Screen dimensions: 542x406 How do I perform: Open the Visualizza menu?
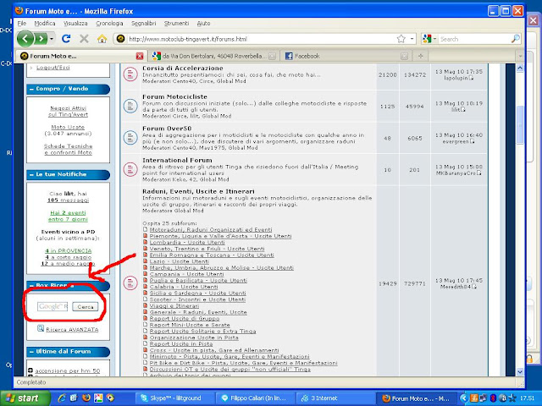point(75,23)
